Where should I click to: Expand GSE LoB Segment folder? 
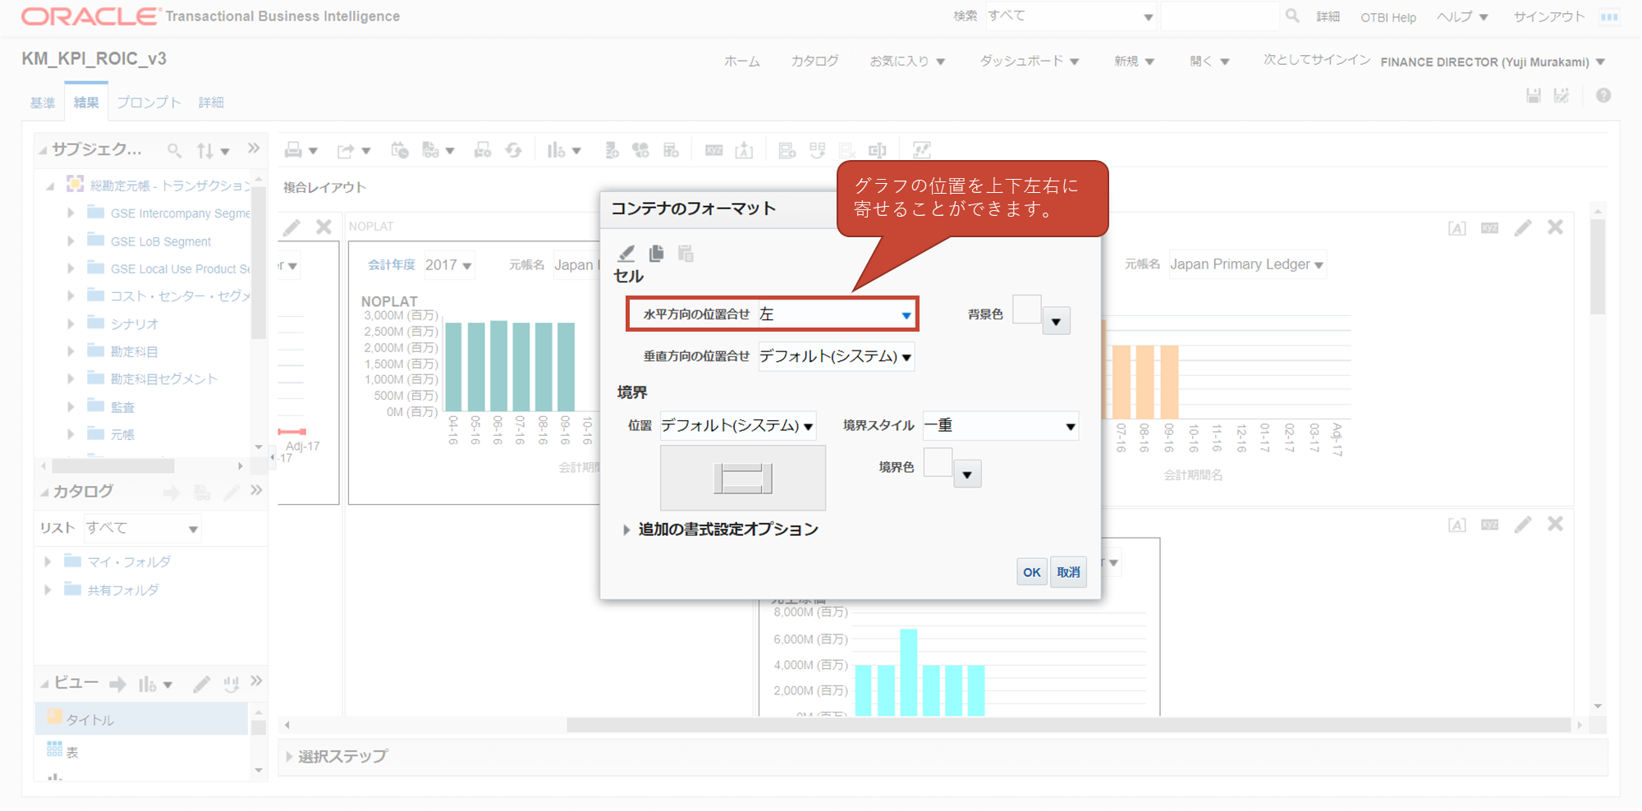click(x=71, y=241)
